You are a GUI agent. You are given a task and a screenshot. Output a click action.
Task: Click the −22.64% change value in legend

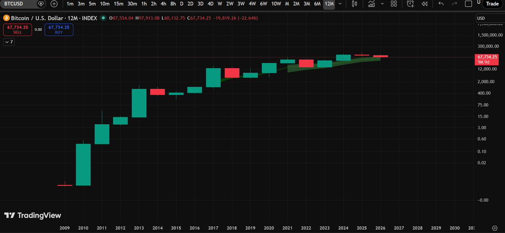coord(249,19)
